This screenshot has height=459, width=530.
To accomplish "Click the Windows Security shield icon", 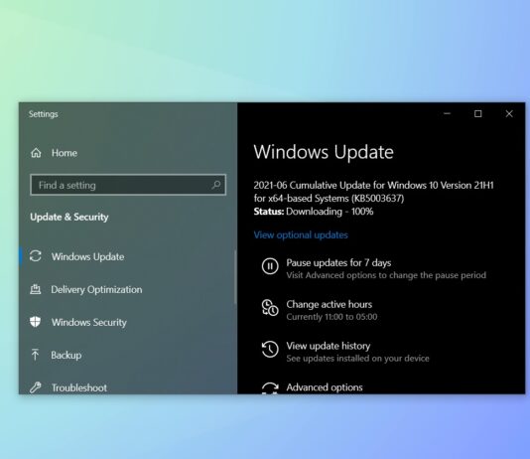I will (35, 322).
